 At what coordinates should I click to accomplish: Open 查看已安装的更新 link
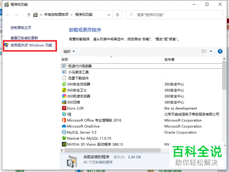pyautogui.click(x=24, y=38)
